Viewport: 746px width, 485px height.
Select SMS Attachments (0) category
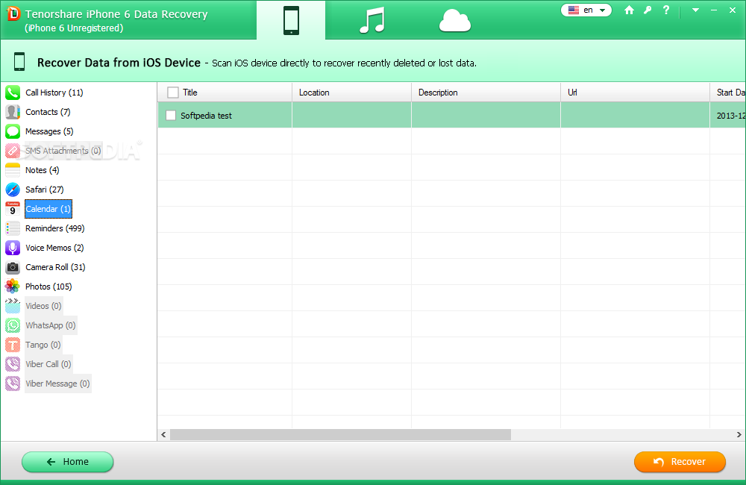[63, 151]
